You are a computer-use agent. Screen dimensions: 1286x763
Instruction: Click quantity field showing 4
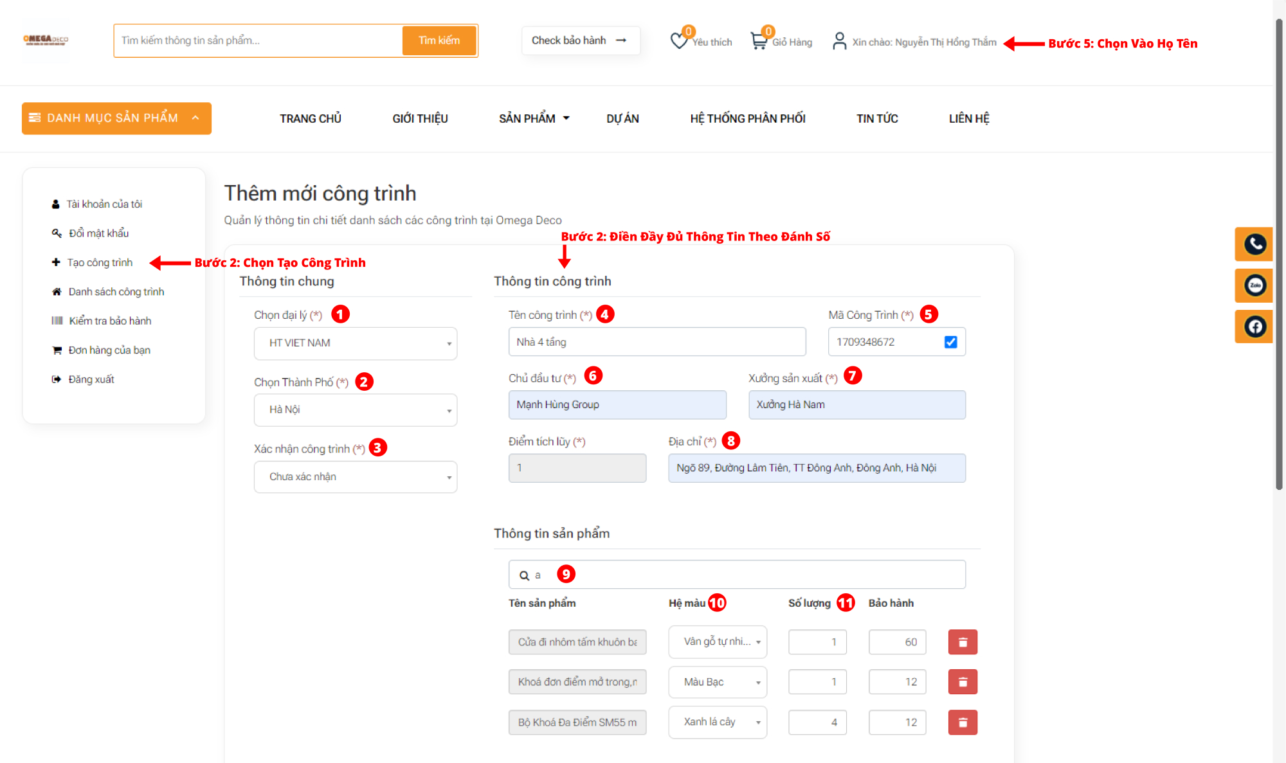817,723
